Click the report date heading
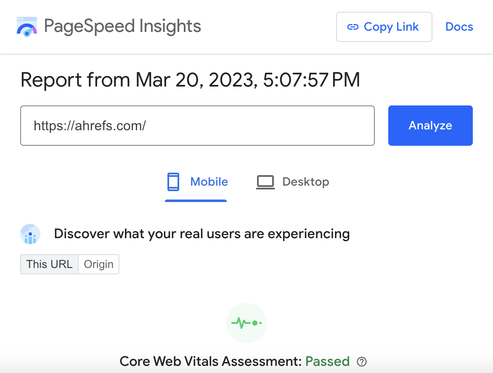 pyautogui.click(x=190, y=80)
